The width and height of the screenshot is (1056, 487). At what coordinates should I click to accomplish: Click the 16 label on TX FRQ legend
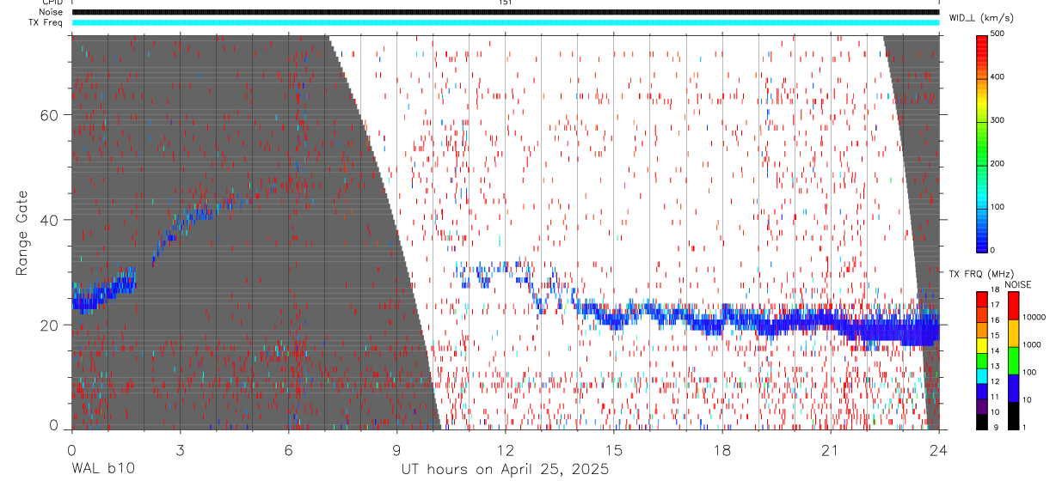click(x=994, y=321)
